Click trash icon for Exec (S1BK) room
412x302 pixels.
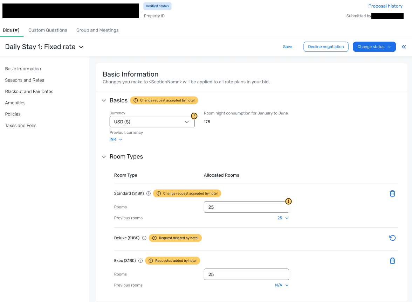pyautogui.click(x=392, y=261)
